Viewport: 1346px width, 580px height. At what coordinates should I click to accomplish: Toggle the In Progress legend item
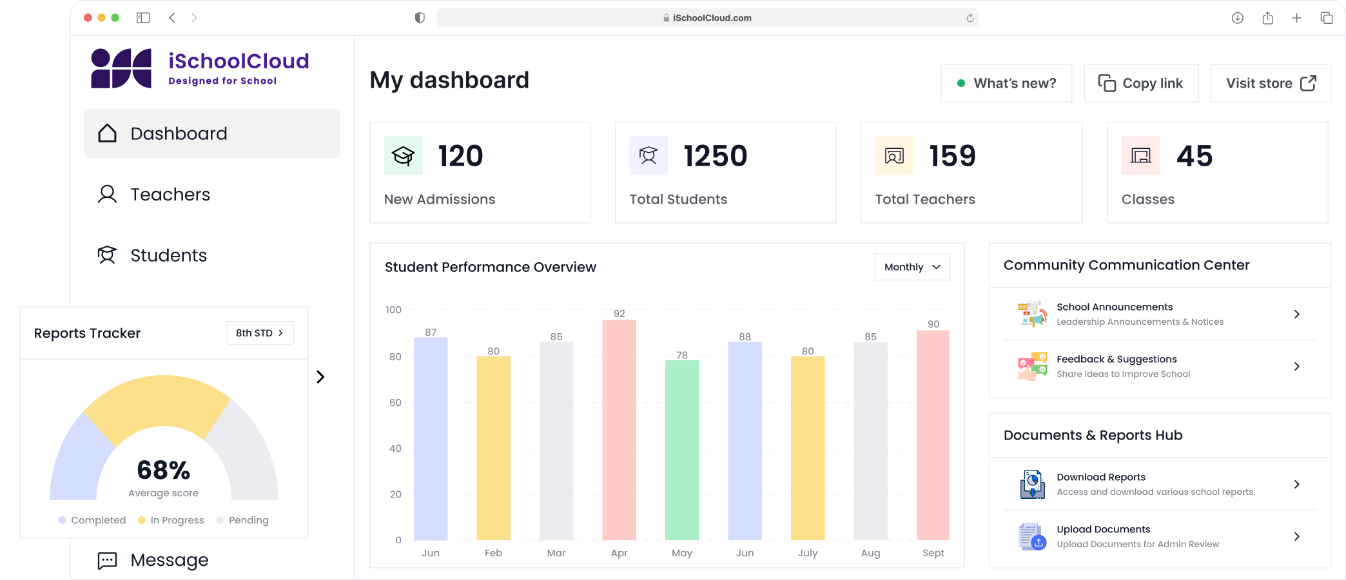[171, 520]
